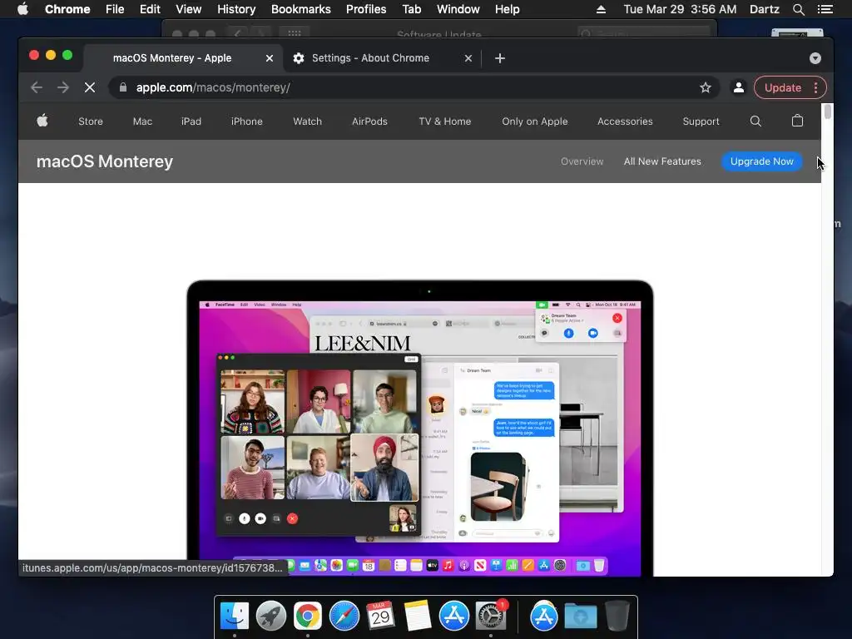Go back with the back arrow
The image size is (852, 639).
37,87
